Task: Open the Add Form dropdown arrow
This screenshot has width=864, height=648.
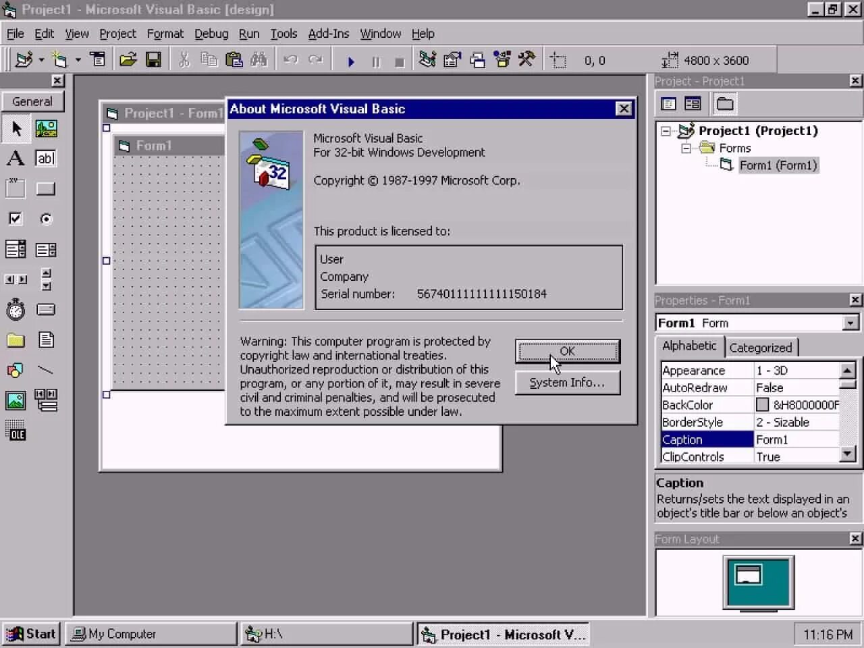Action: tap(78, 60)
